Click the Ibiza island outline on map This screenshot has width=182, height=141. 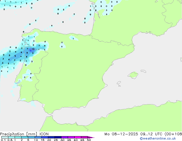coord(119,83)
